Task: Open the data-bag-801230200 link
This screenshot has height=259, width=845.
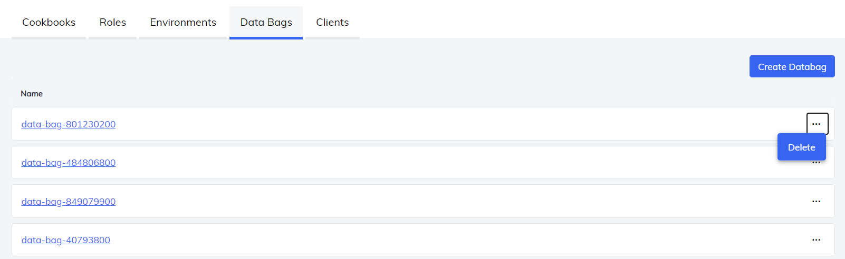Action: (x=69, y=124)
